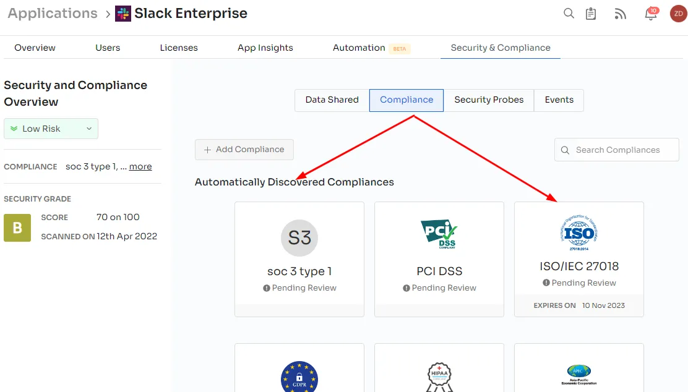The width and height of the screenshot is (688, 392).
Task: Click the 12th Apr 2022 scan date
Action: pyautogui.click(x=127, y=236)
